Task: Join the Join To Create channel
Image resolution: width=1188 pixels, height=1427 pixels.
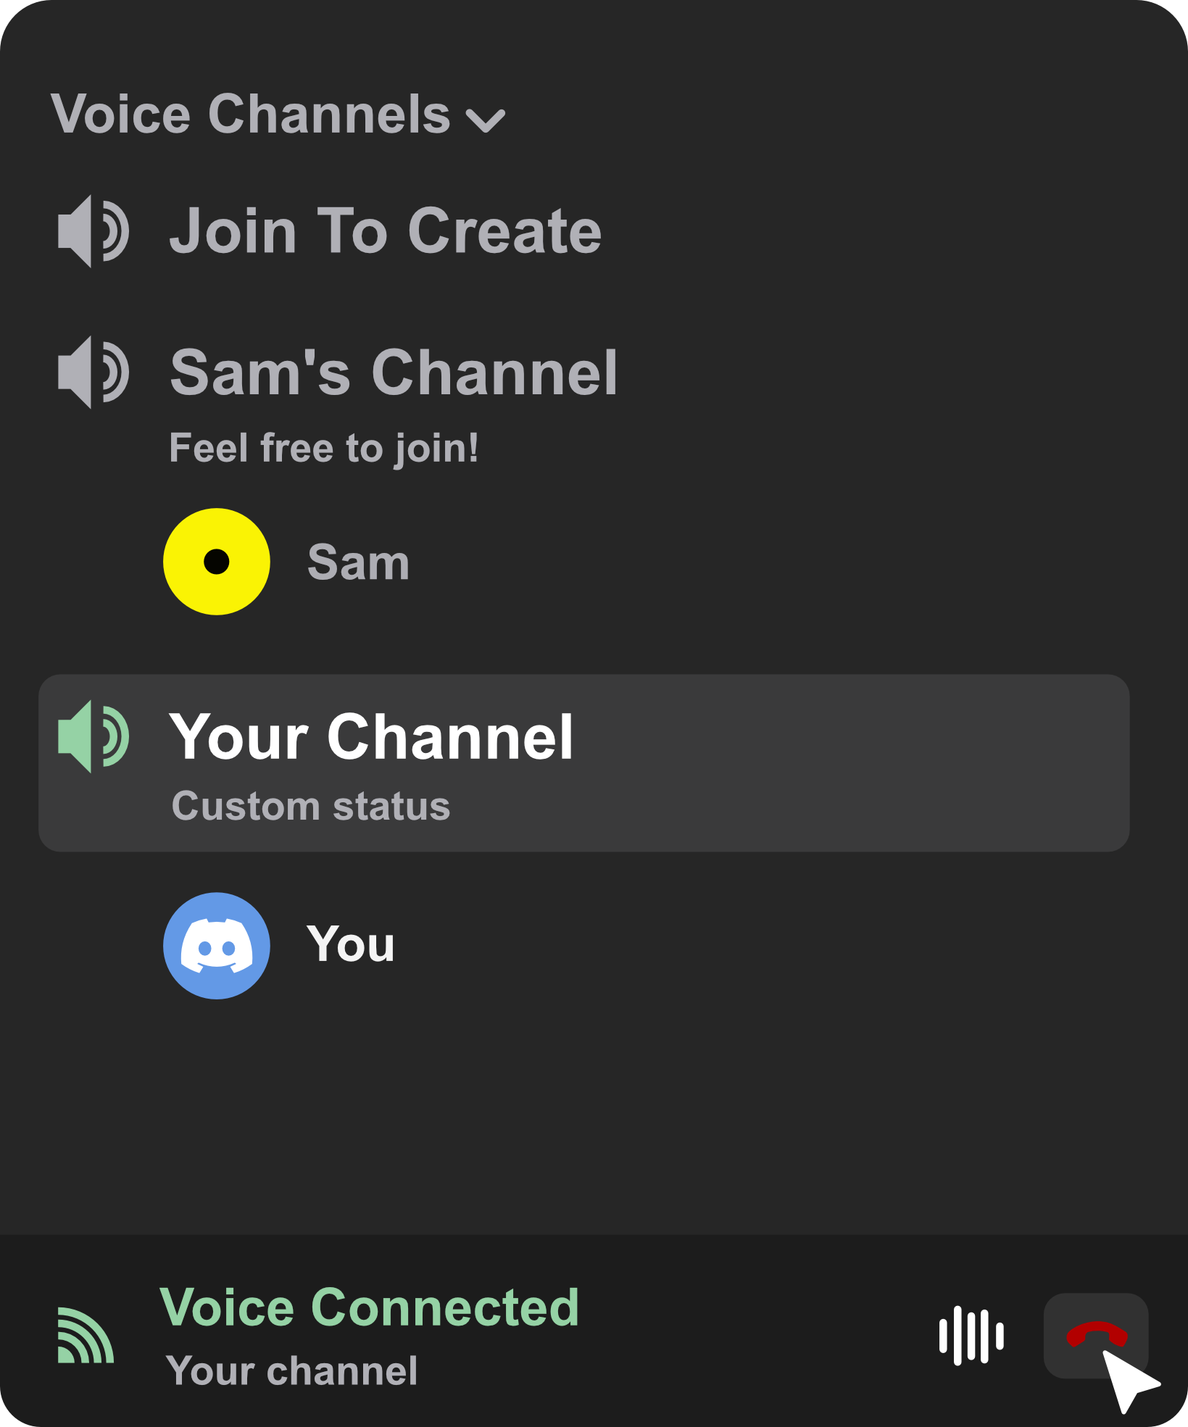Action: [385, 231]
